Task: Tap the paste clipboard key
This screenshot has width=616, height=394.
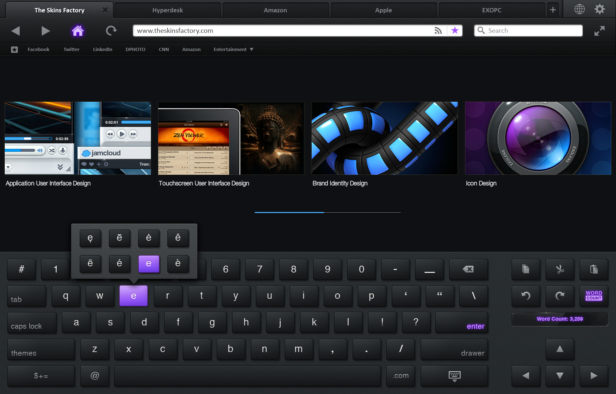Action: 594,269
